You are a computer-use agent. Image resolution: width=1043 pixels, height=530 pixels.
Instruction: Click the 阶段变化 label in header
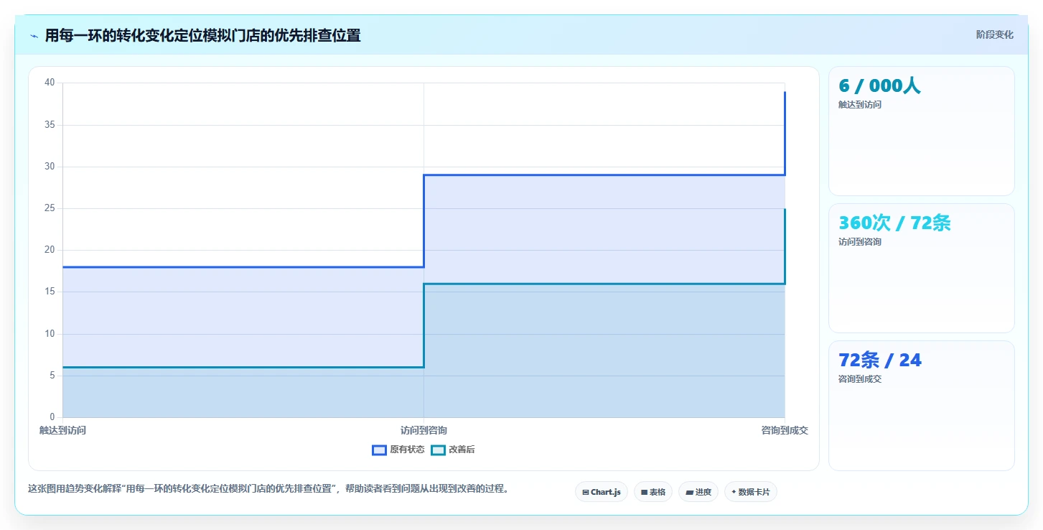click(x=994, y=34)
